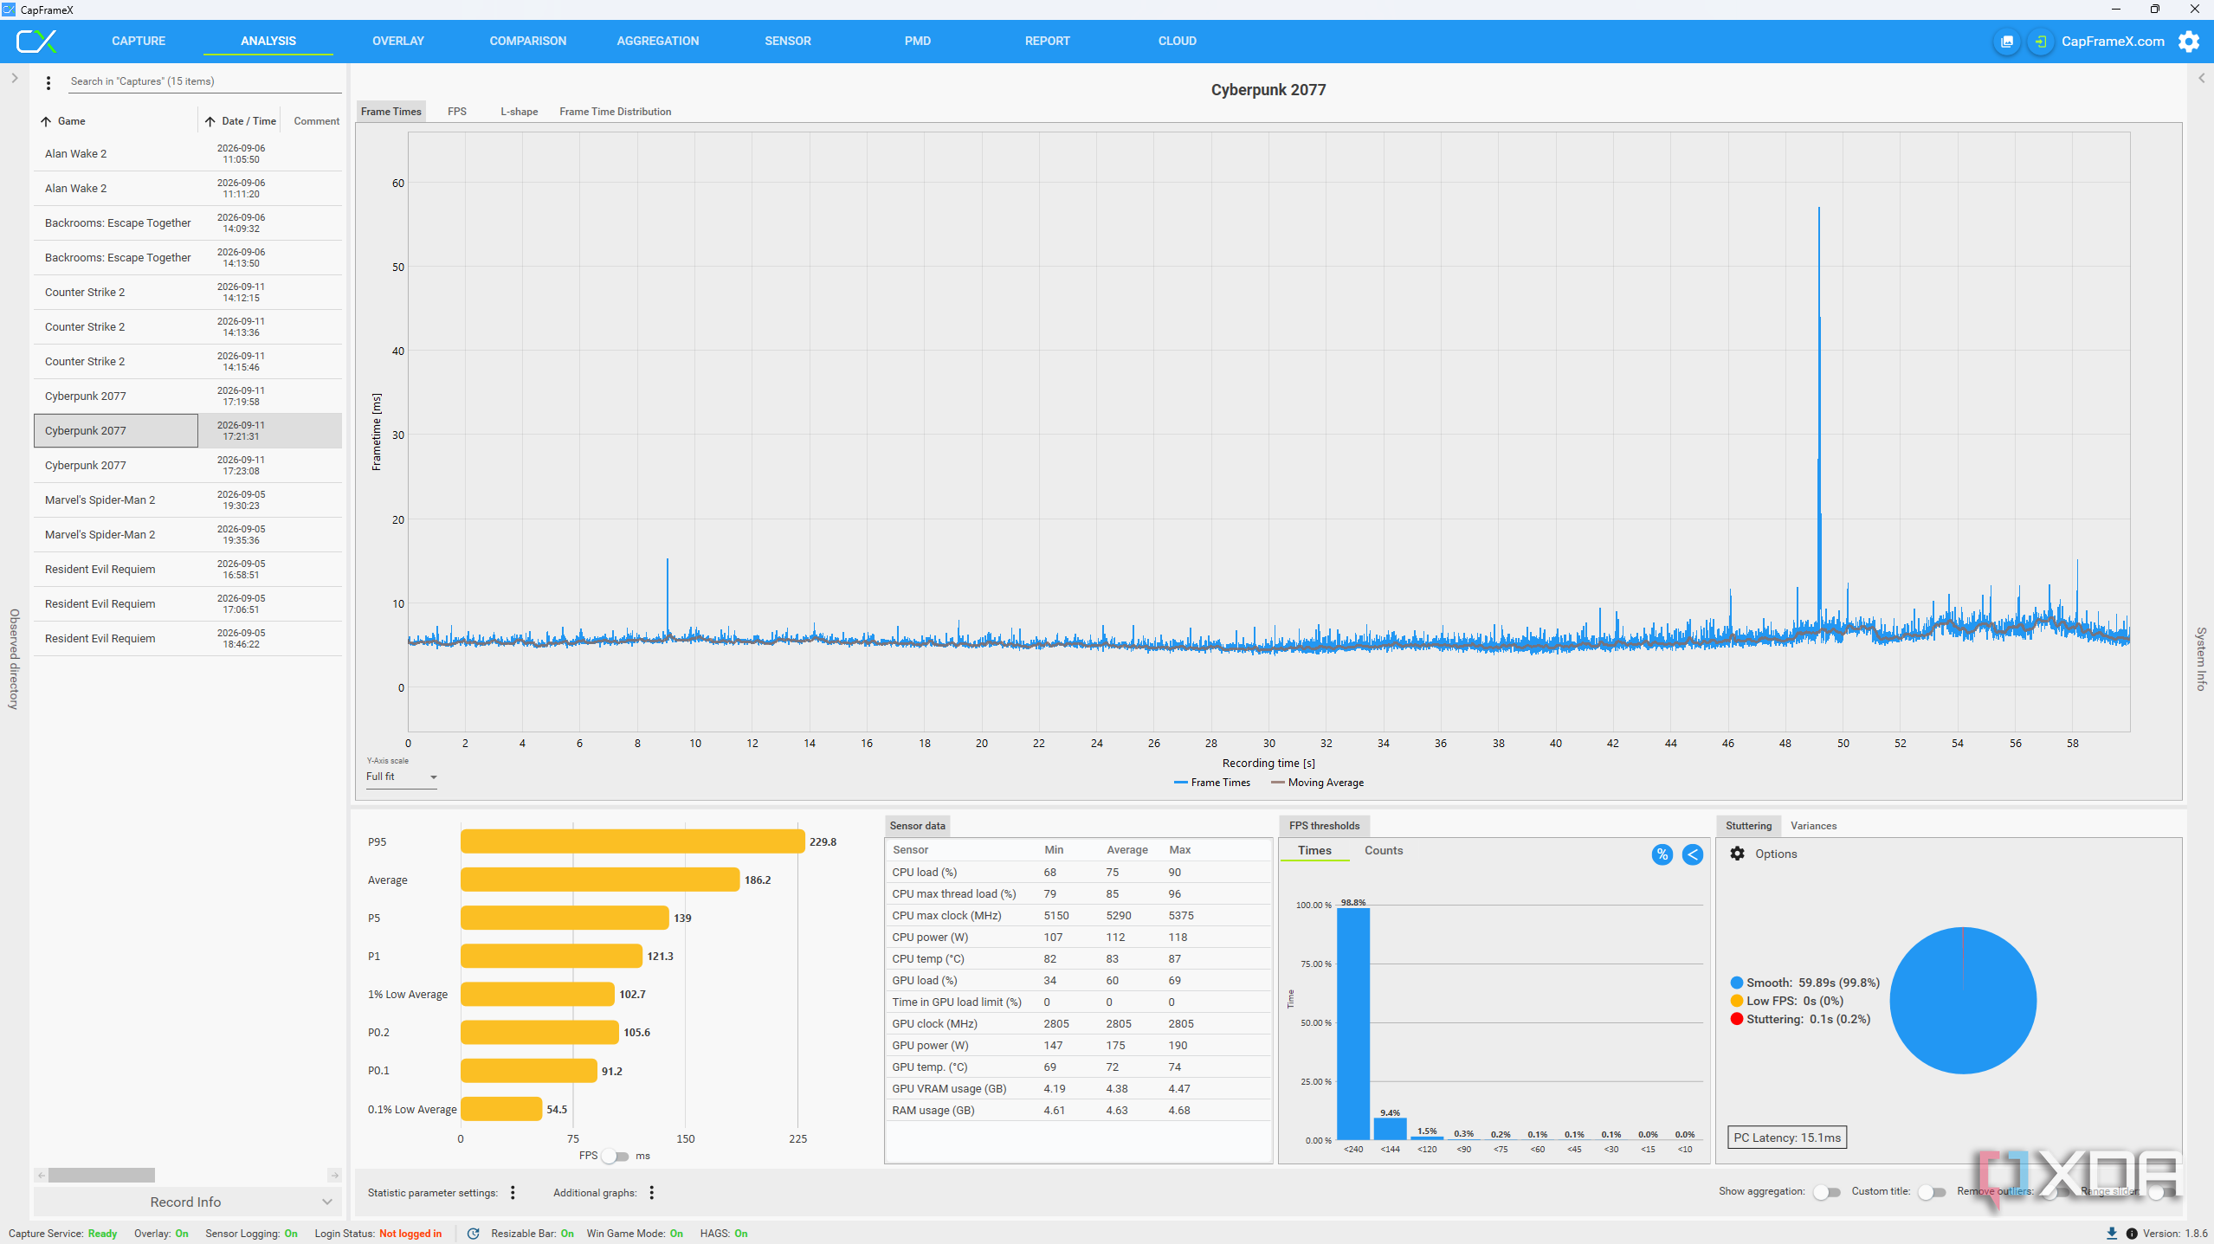The width and height of the screenshot is (2214, 1244).
Task: Open the PMD tab
Action: coord(918,41)
